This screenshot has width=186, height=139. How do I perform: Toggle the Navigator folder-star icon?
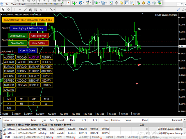121,3
